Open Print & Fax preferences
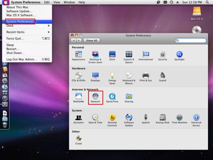 pos(146,77)
